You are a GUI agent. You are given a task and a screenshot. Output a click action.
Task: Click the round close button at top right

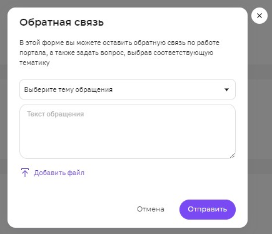tap(259, 16)
